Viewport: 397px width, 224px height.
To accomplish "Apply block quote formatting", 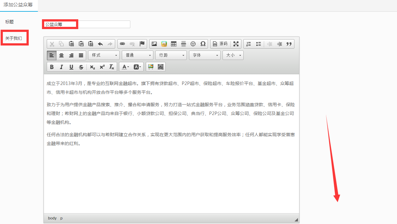I will (x=289, y=44).
